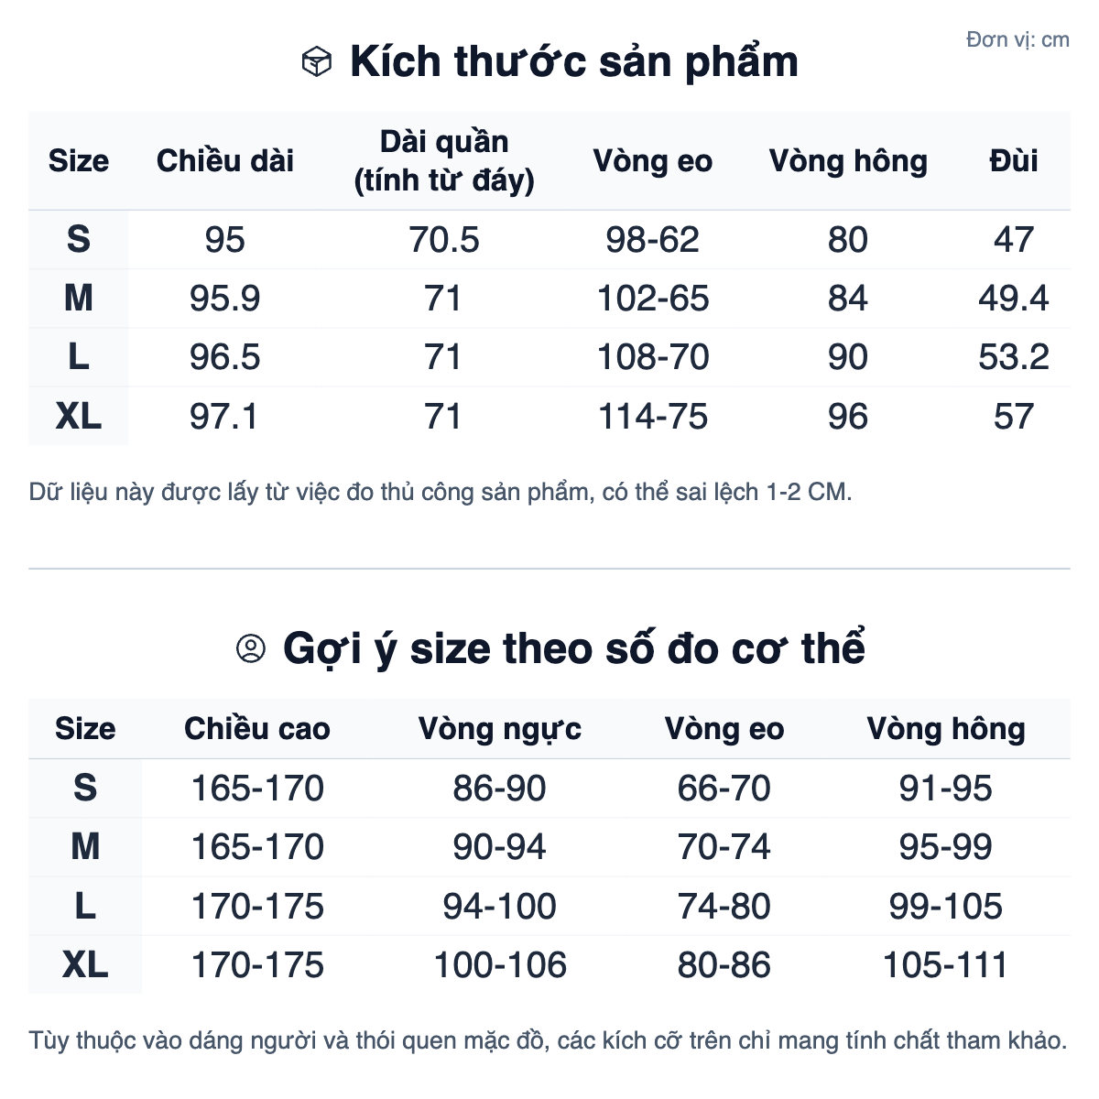
Task: Click the XL row label in product size table
Action: (79, 417)
